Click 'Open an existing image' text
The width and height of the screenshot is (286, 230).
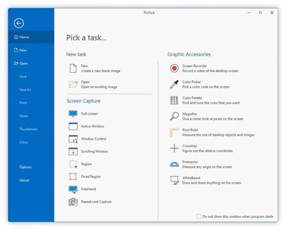[99, 87]
